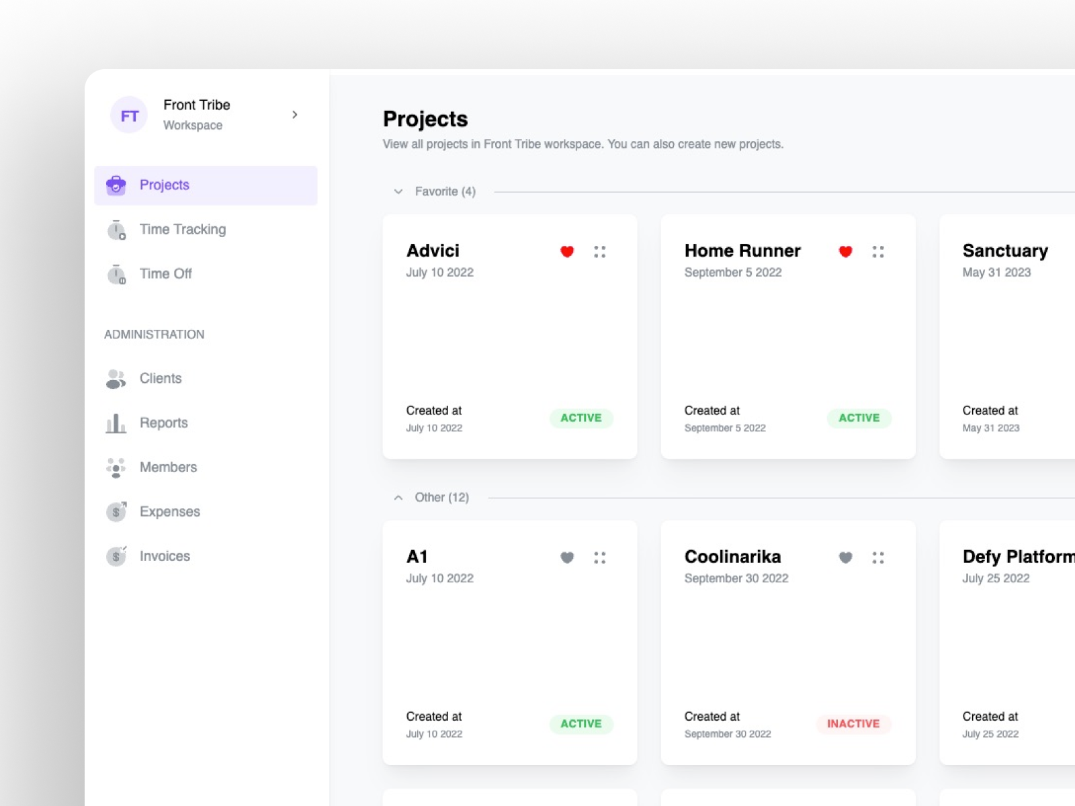Open the Home Runner project title
Image resolution: width=1075 pixels, height=806 pixels.
click(x=742, y=251)
